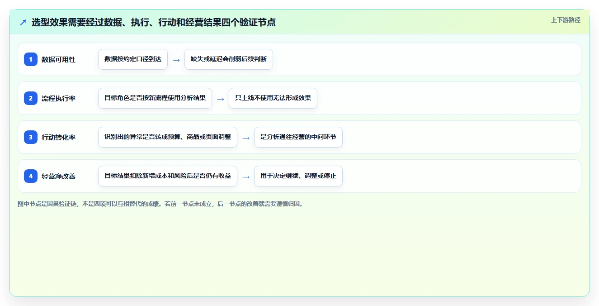Image resolution: width=599 pixels, height=306 pixels.
Task: Click the 缺失或延迟会削弱后续判断 box
Action: 229,59
